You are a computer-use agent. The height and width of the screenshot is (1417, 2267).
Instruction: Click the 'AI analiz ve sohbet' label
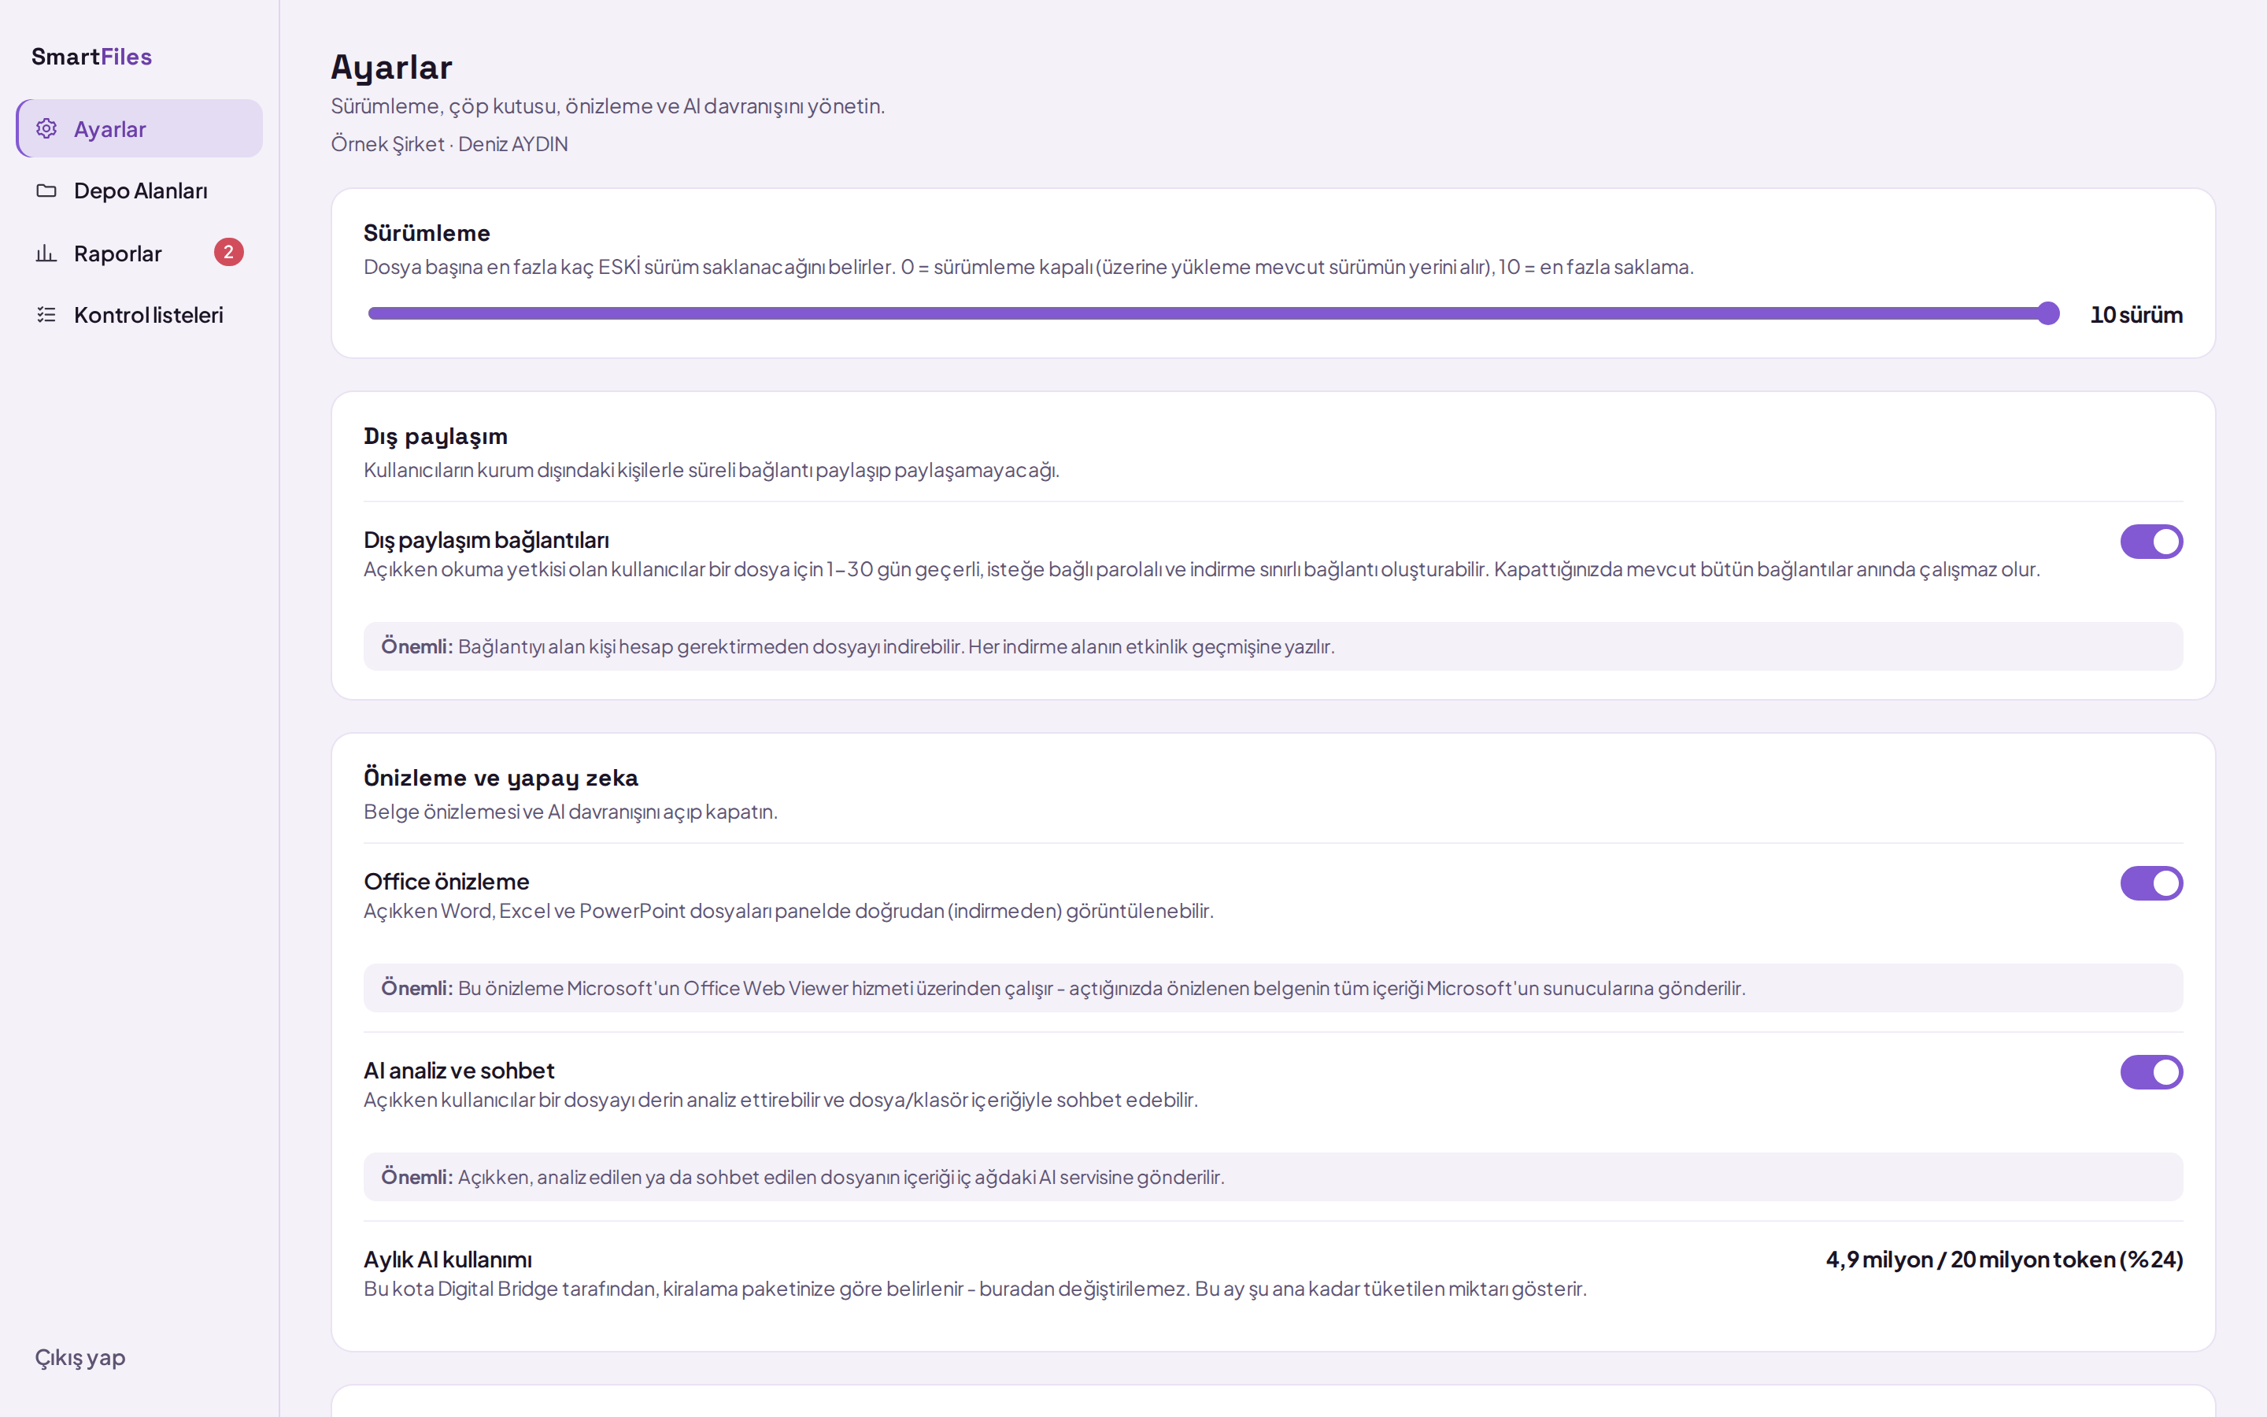click(459, 1071)
